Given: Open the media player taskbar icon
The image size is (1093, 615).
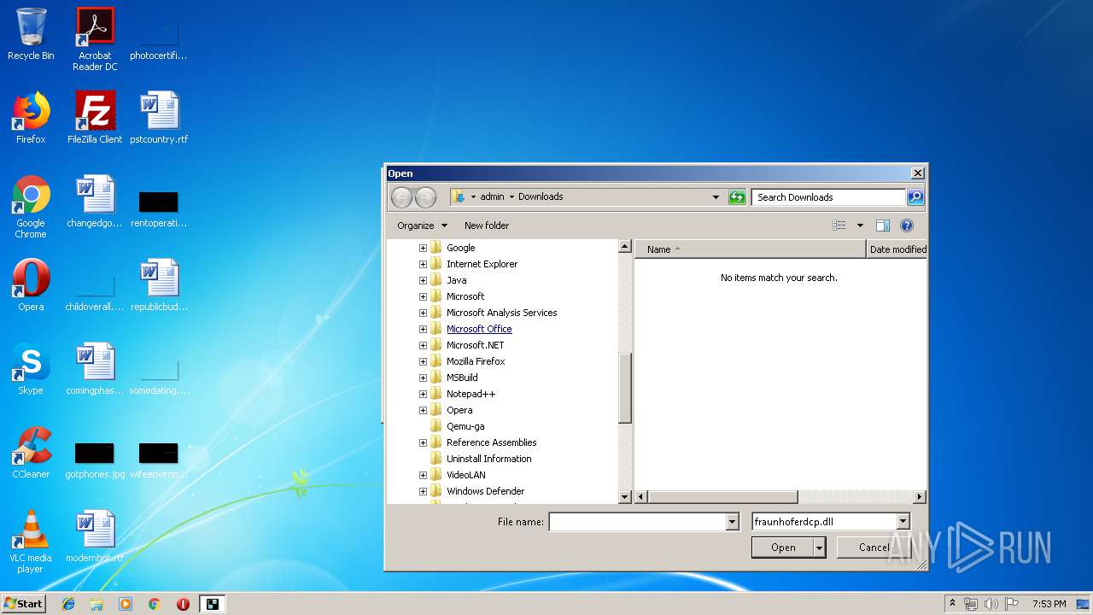Looking at the screenshot, I should pos(126,604).
